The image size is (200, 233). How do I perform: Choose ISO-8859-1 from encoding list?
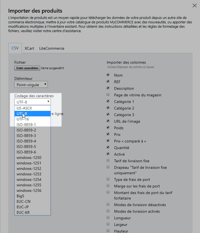[x=33, y=125]
